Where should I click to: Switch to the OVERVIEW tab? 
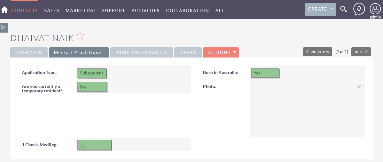pyautogui.click(x=29, y=52)
